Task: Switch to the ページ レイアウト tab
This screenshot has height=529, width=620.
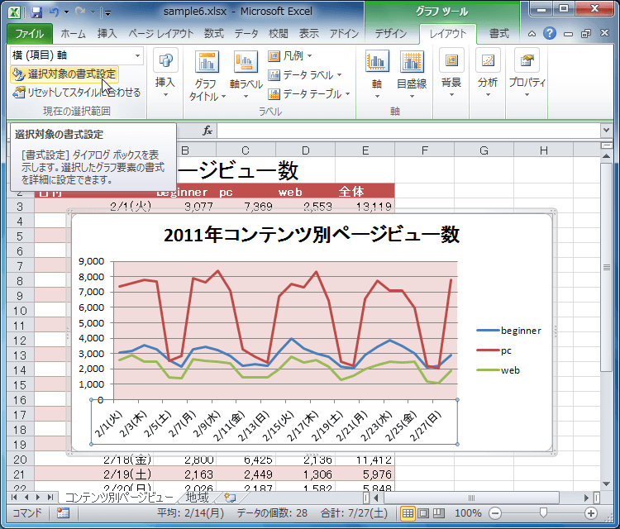Action: click(x=160, y=34)
